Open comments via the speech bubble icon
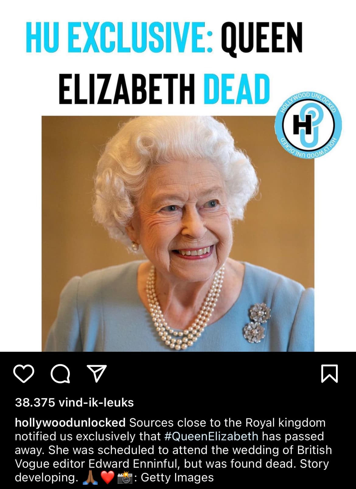 (x=60, y=373)
